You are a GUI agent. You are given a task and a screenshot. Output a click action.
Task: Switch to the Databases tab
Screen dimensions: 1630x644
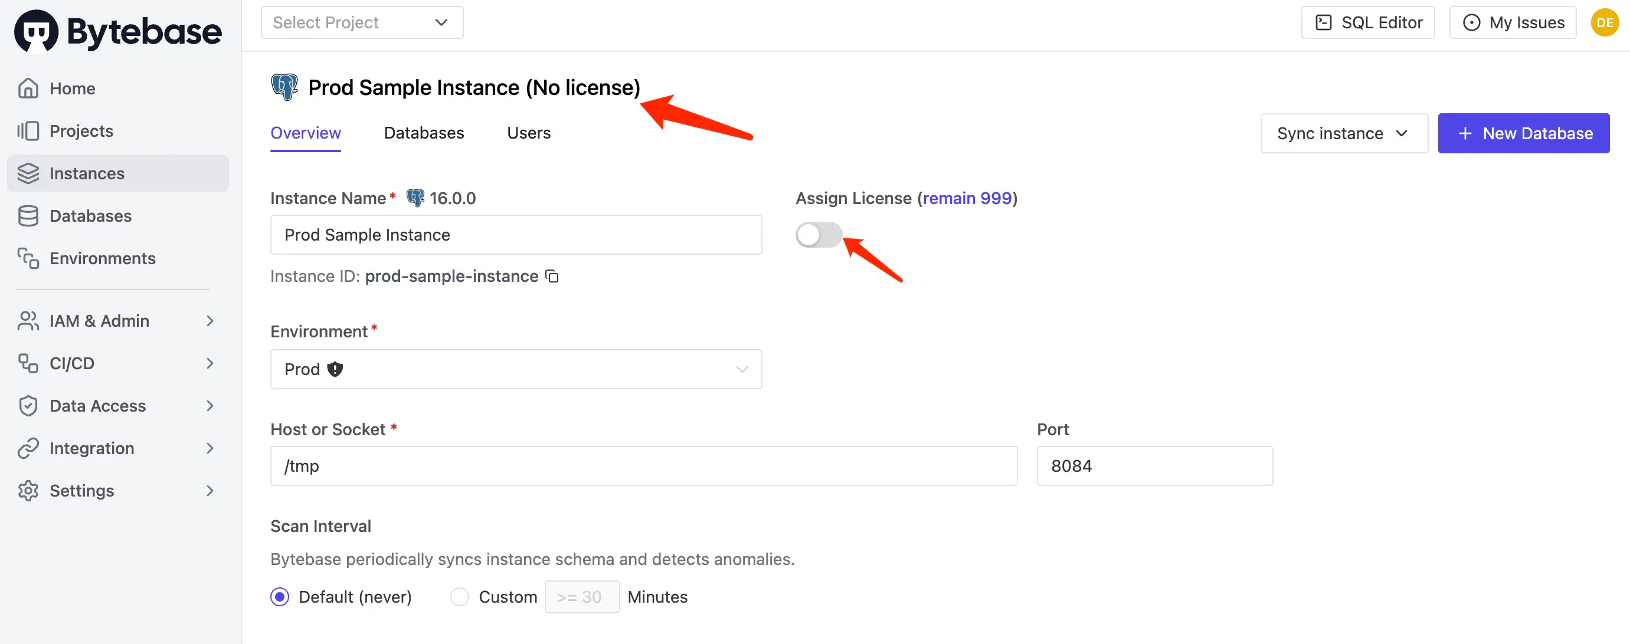point(423,133)
